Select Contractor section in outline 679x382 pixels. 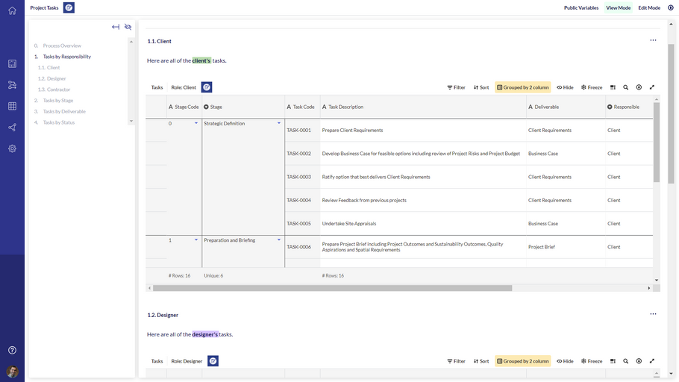pos(58,90)
